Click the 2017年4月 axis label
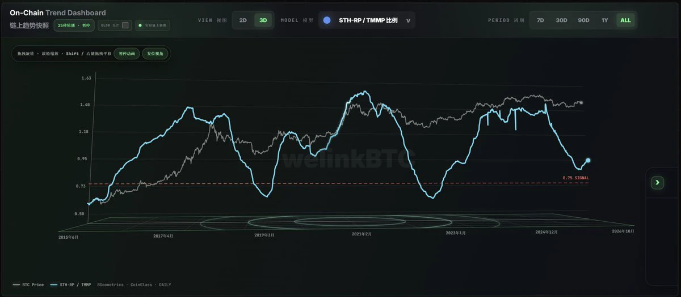Screen dimensions: 681x297 (163, 235)
